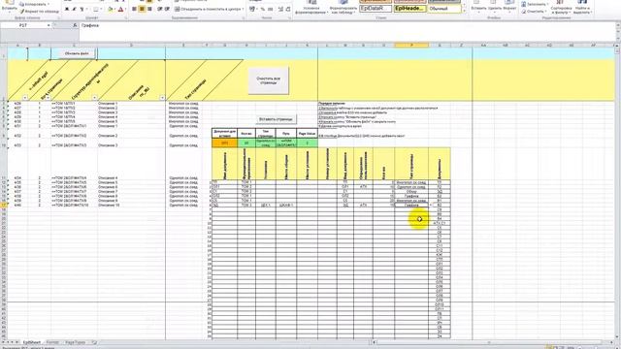Screen dimensions: 621x349
Task: Click the Вставить страницы button
Action: (276, 119)
